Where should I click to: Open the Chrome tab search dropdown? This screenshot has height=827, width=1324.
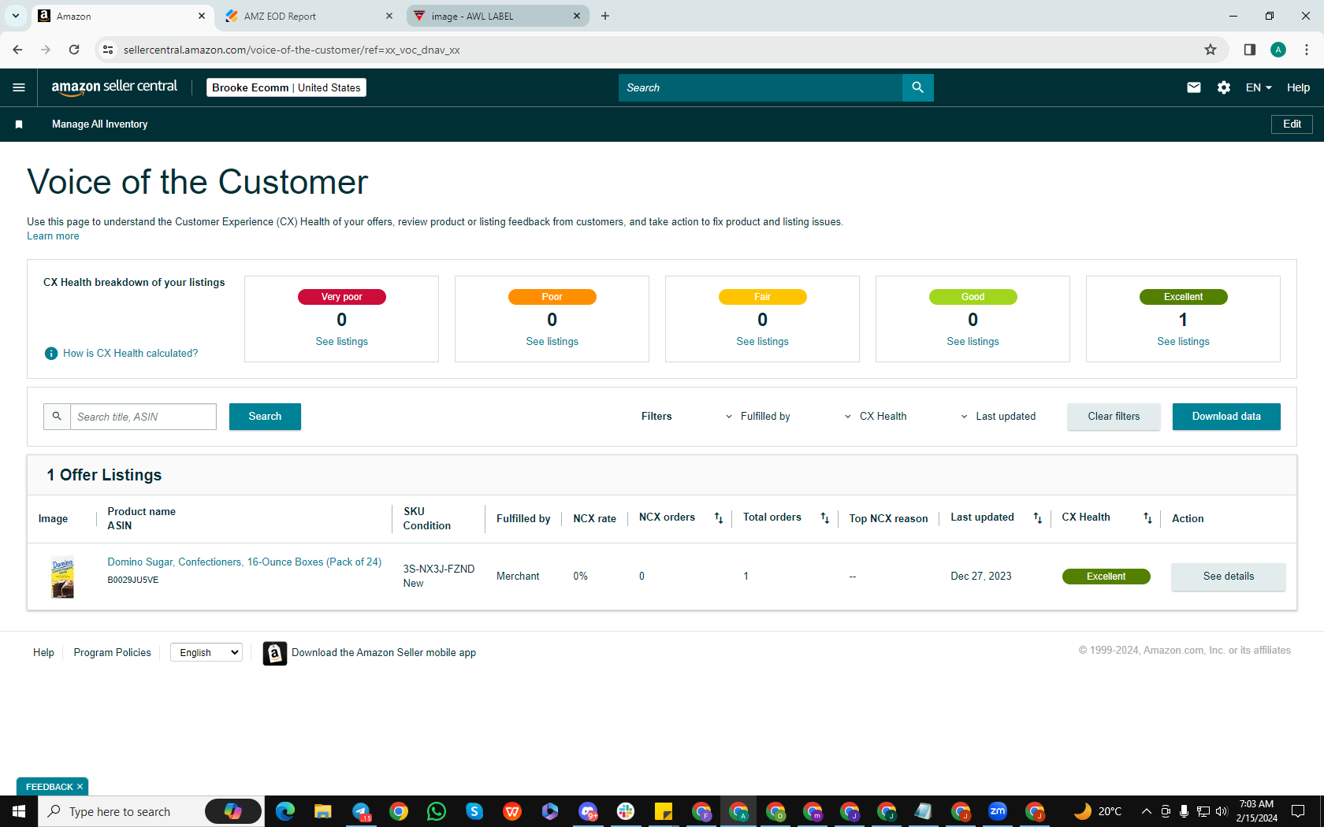[x=16, y=16]
